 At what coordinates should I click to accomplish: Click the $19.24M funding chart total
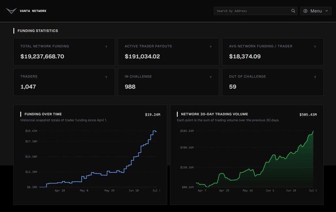153,115
